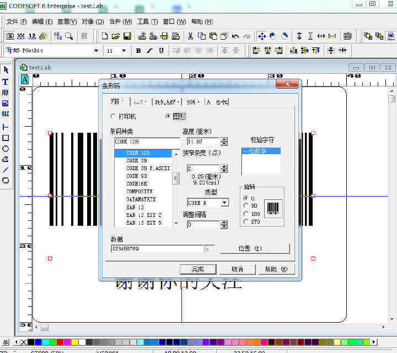
Task: Set rotation to 270 degrees
Action: (245, 221)
